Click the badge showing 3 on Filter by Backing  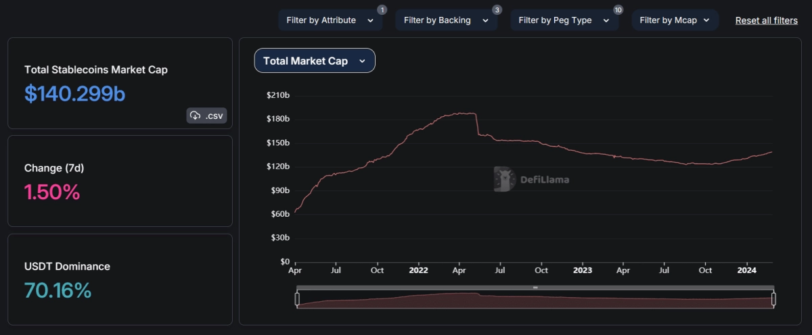[497, 9]
